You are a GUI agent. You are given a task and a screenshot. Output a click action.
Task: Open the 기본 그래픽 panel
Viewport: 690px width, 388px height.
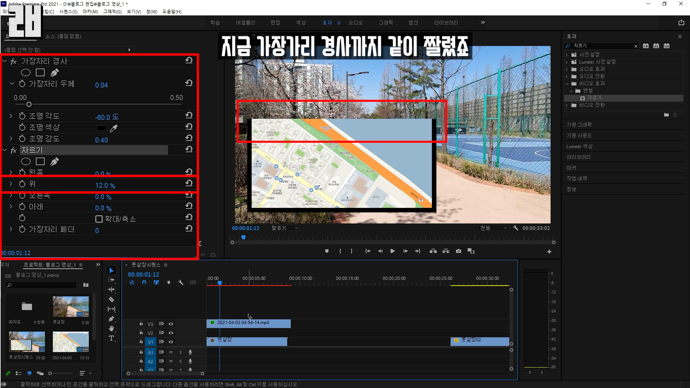[x=579, y=125]
